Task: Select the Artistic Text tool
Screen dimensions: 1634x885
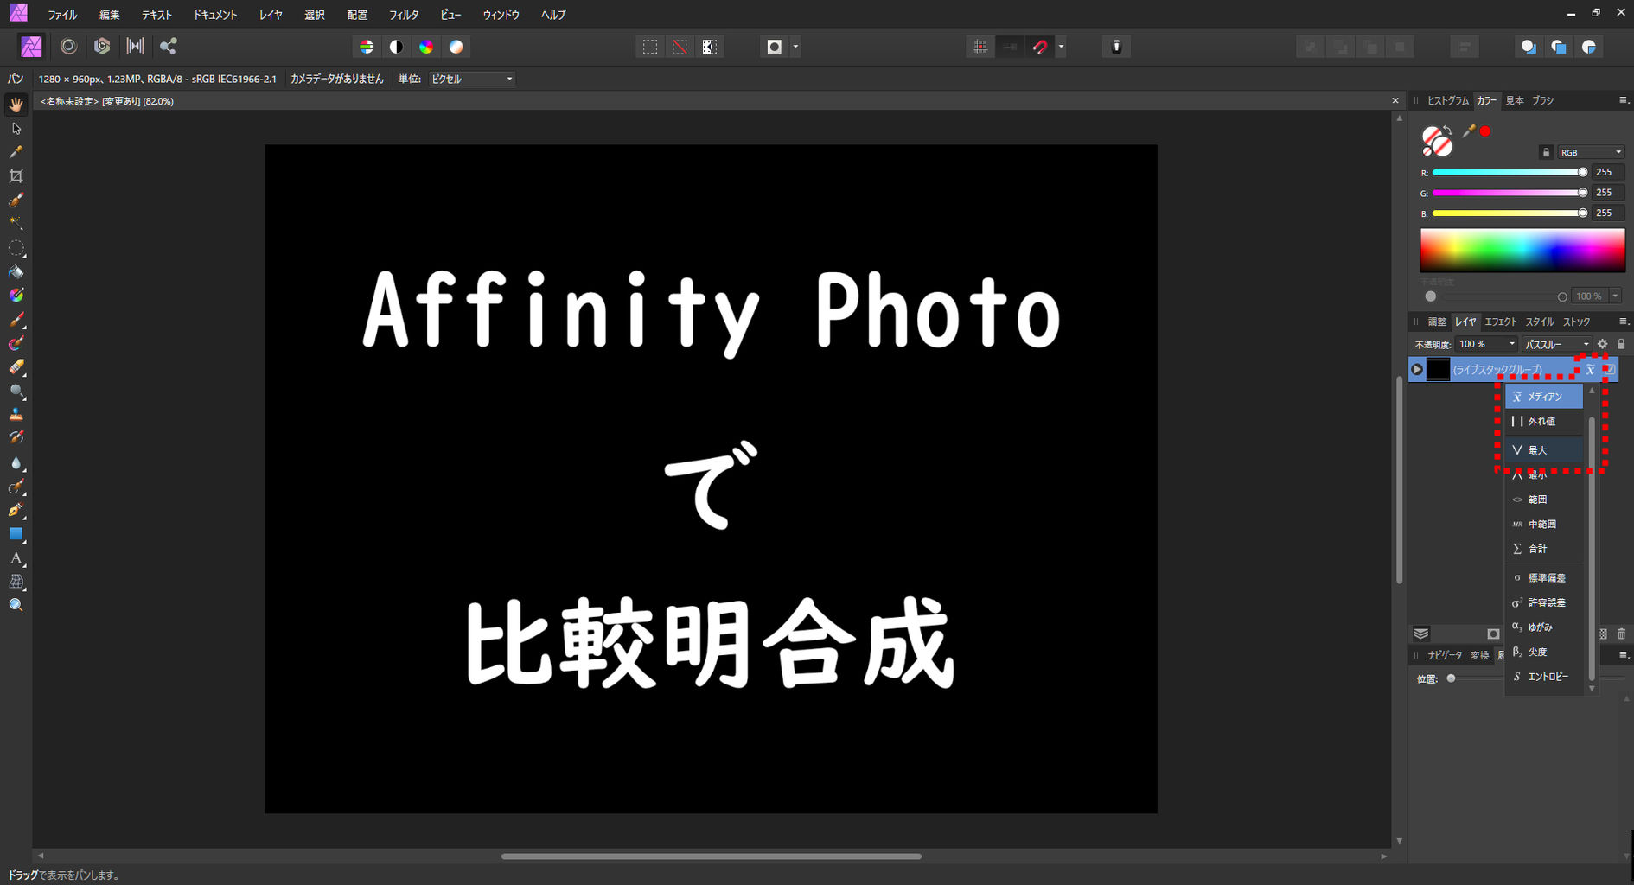Action: click(x=16, y=558)
